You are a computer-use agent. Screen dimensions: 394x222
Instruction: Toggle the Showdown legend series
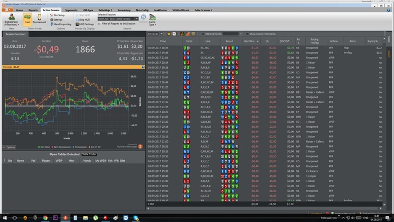point(80,147)
